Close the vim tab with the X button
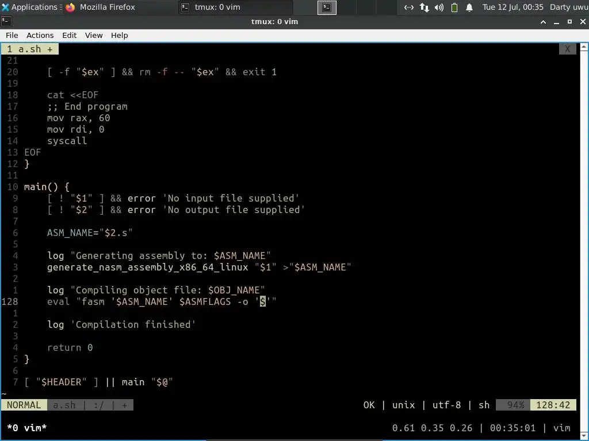589x441 pixels. tap(567, 49)
